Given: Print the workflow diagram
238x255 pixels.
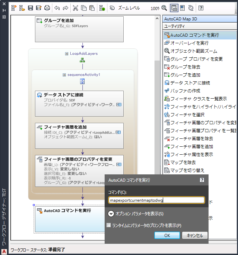Looking at the screenshot, I should tap(47, 8).
